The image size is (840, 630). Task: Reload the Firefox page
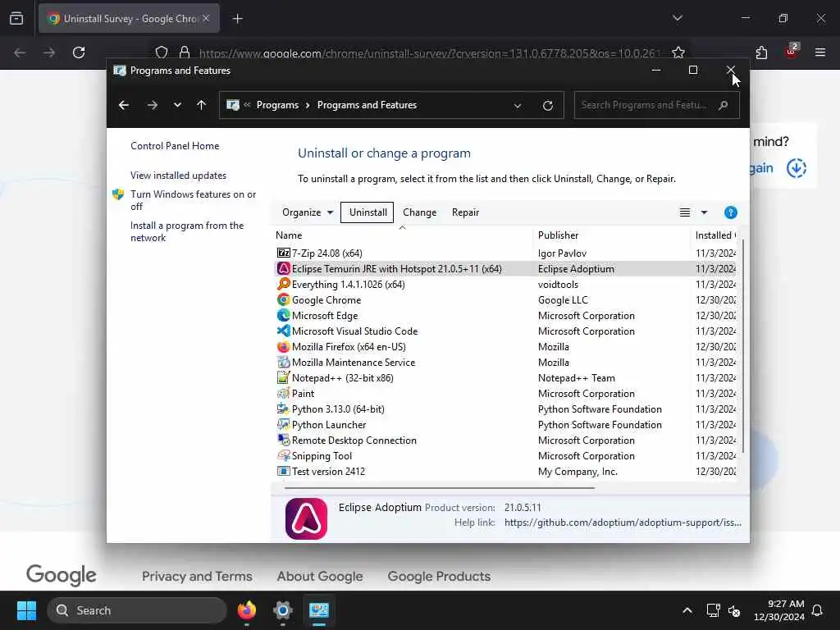point(79,52)
